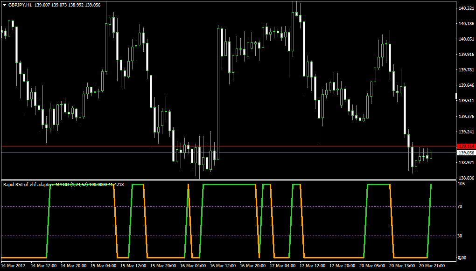Click the 105 value on indicator scale
476x271 pixels.
coord(462,185)
